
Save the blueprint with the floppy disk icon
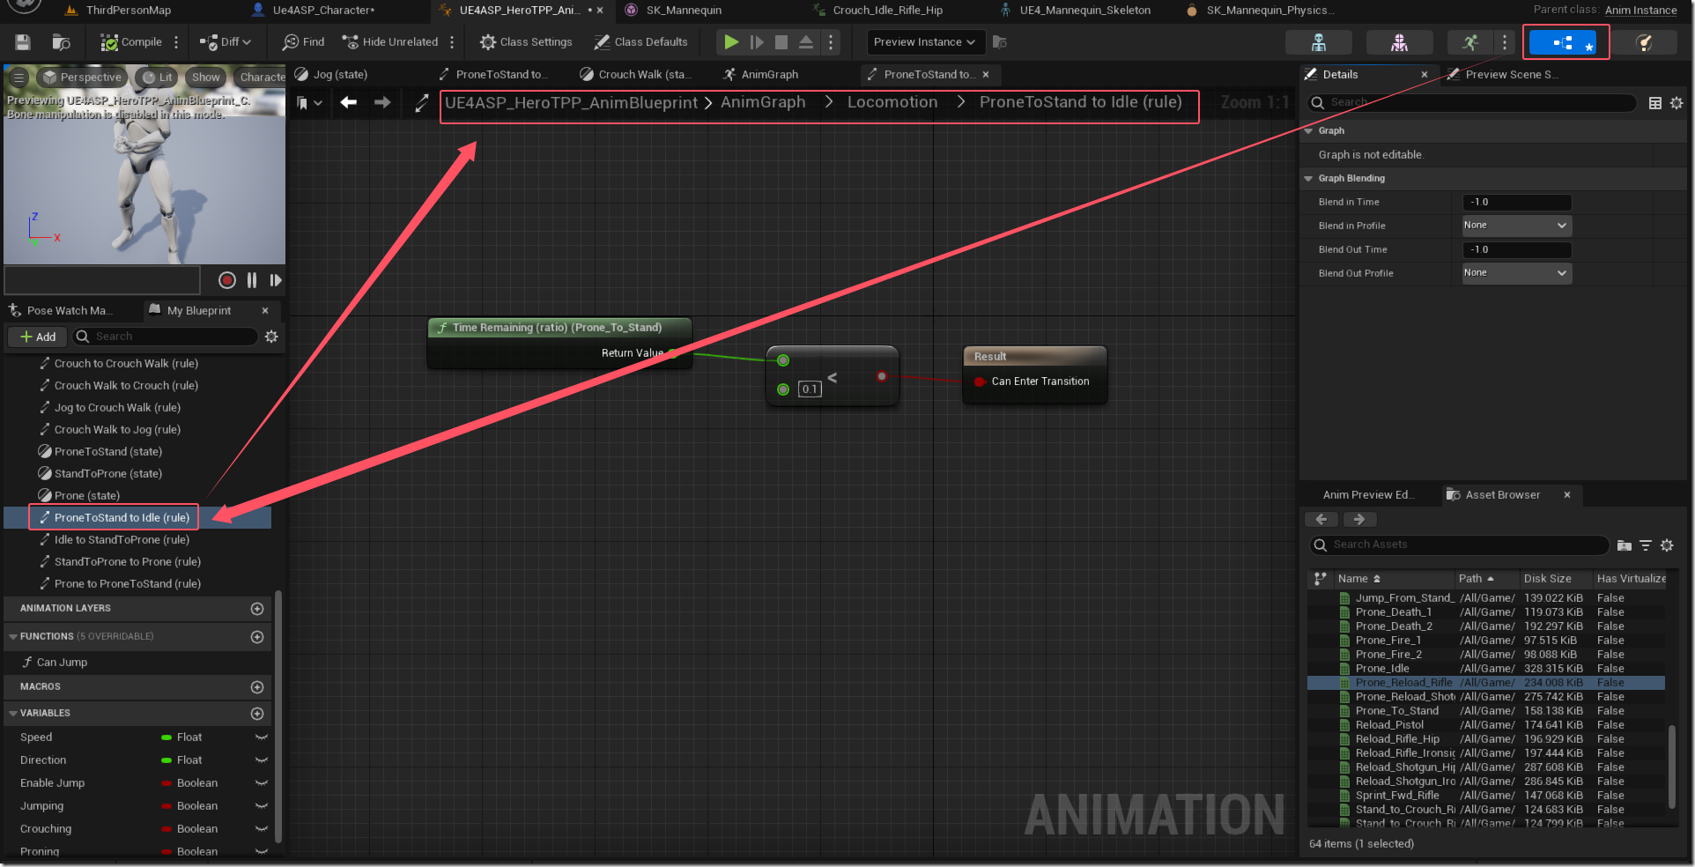(x=23, y=42)
